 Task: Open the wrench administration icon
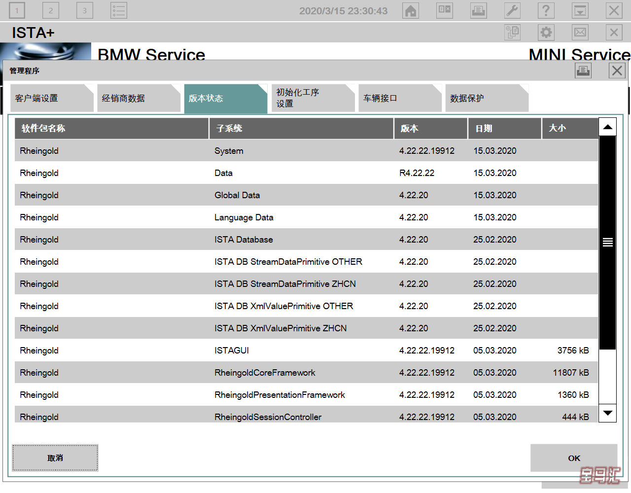click(513, 10)
